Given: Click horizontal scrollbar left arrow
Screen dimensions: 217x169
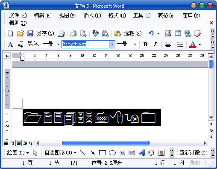Looking at the screenshot, I should pos(38,143).
